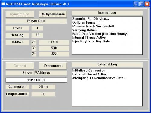The width and height of the screenshot is (151, 113).
Task: Select log line 'Bot 0 Data Verified (Injection Ready)'
Action: 100,34
